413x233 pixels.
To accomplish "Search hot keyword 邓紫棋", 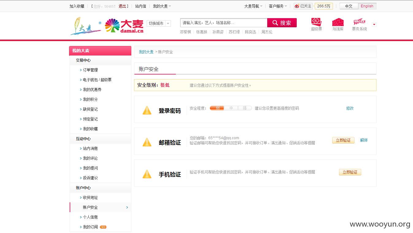I will (186, 32).
